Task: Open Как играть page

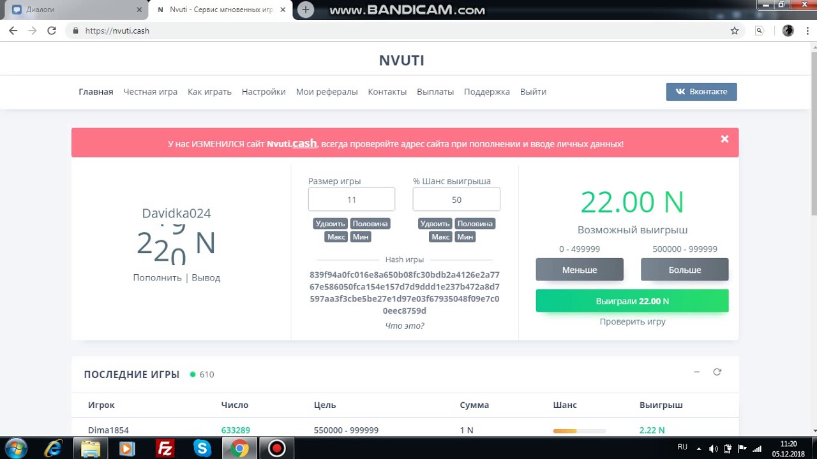Action: point(209,92)
